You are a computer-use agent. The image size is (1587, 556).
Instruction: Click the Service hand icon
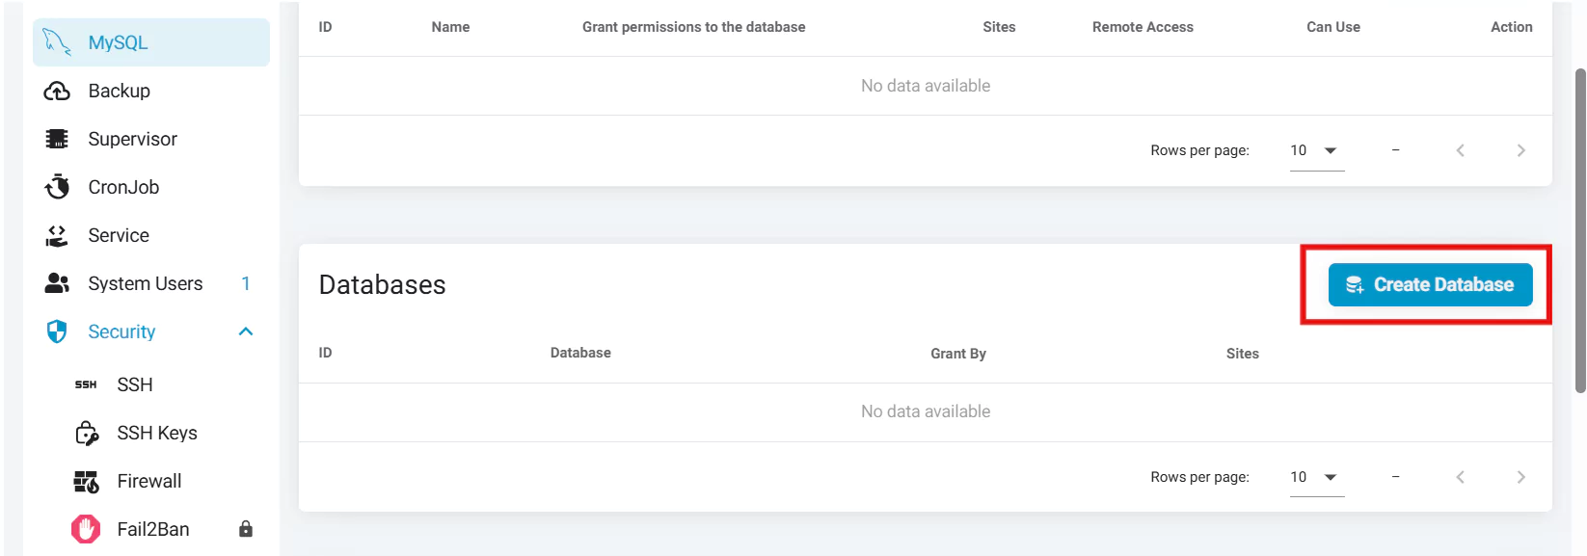click(x=57, y=235)
